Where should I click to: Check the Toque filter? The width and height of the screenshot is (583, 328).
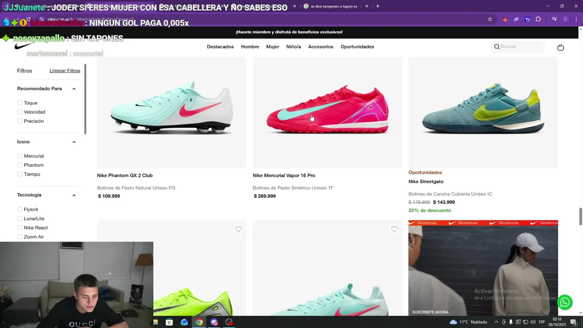[x=20, y=103]
